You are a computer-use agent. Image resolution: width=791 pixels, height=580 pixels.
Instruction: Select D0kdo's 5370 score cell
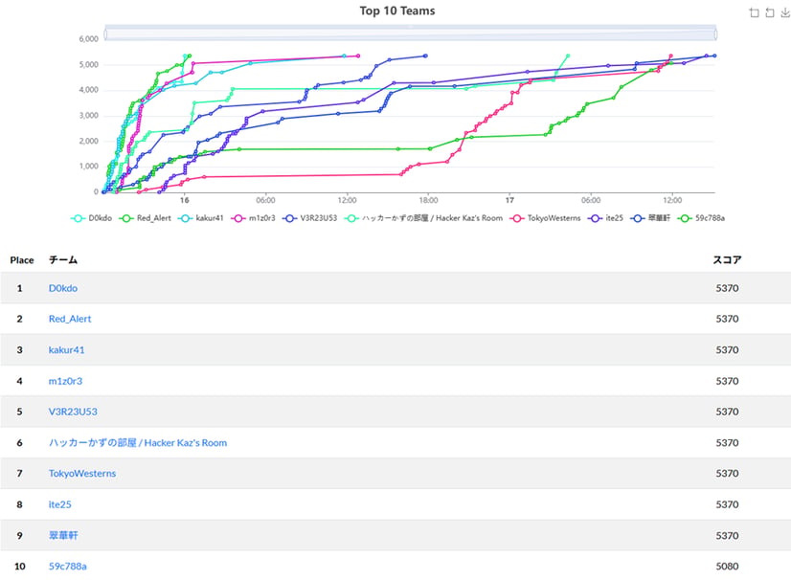[x=727, y=288]
